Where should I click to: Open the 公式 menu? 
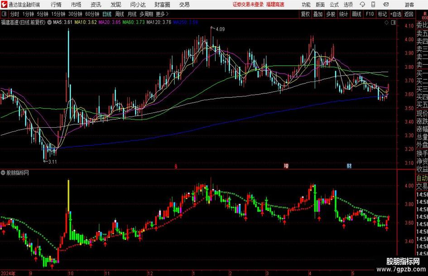click(334, 5)
